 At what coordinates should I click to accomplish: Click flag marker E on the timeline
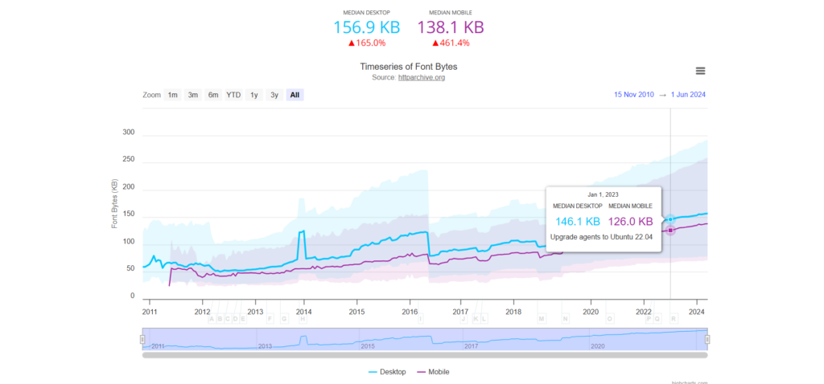click(243, 318)
